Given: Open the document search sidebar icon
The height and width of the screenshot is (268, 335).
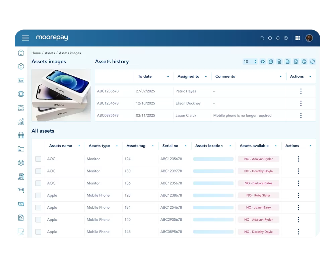Looking at the screenshot, I should [21, 177].
